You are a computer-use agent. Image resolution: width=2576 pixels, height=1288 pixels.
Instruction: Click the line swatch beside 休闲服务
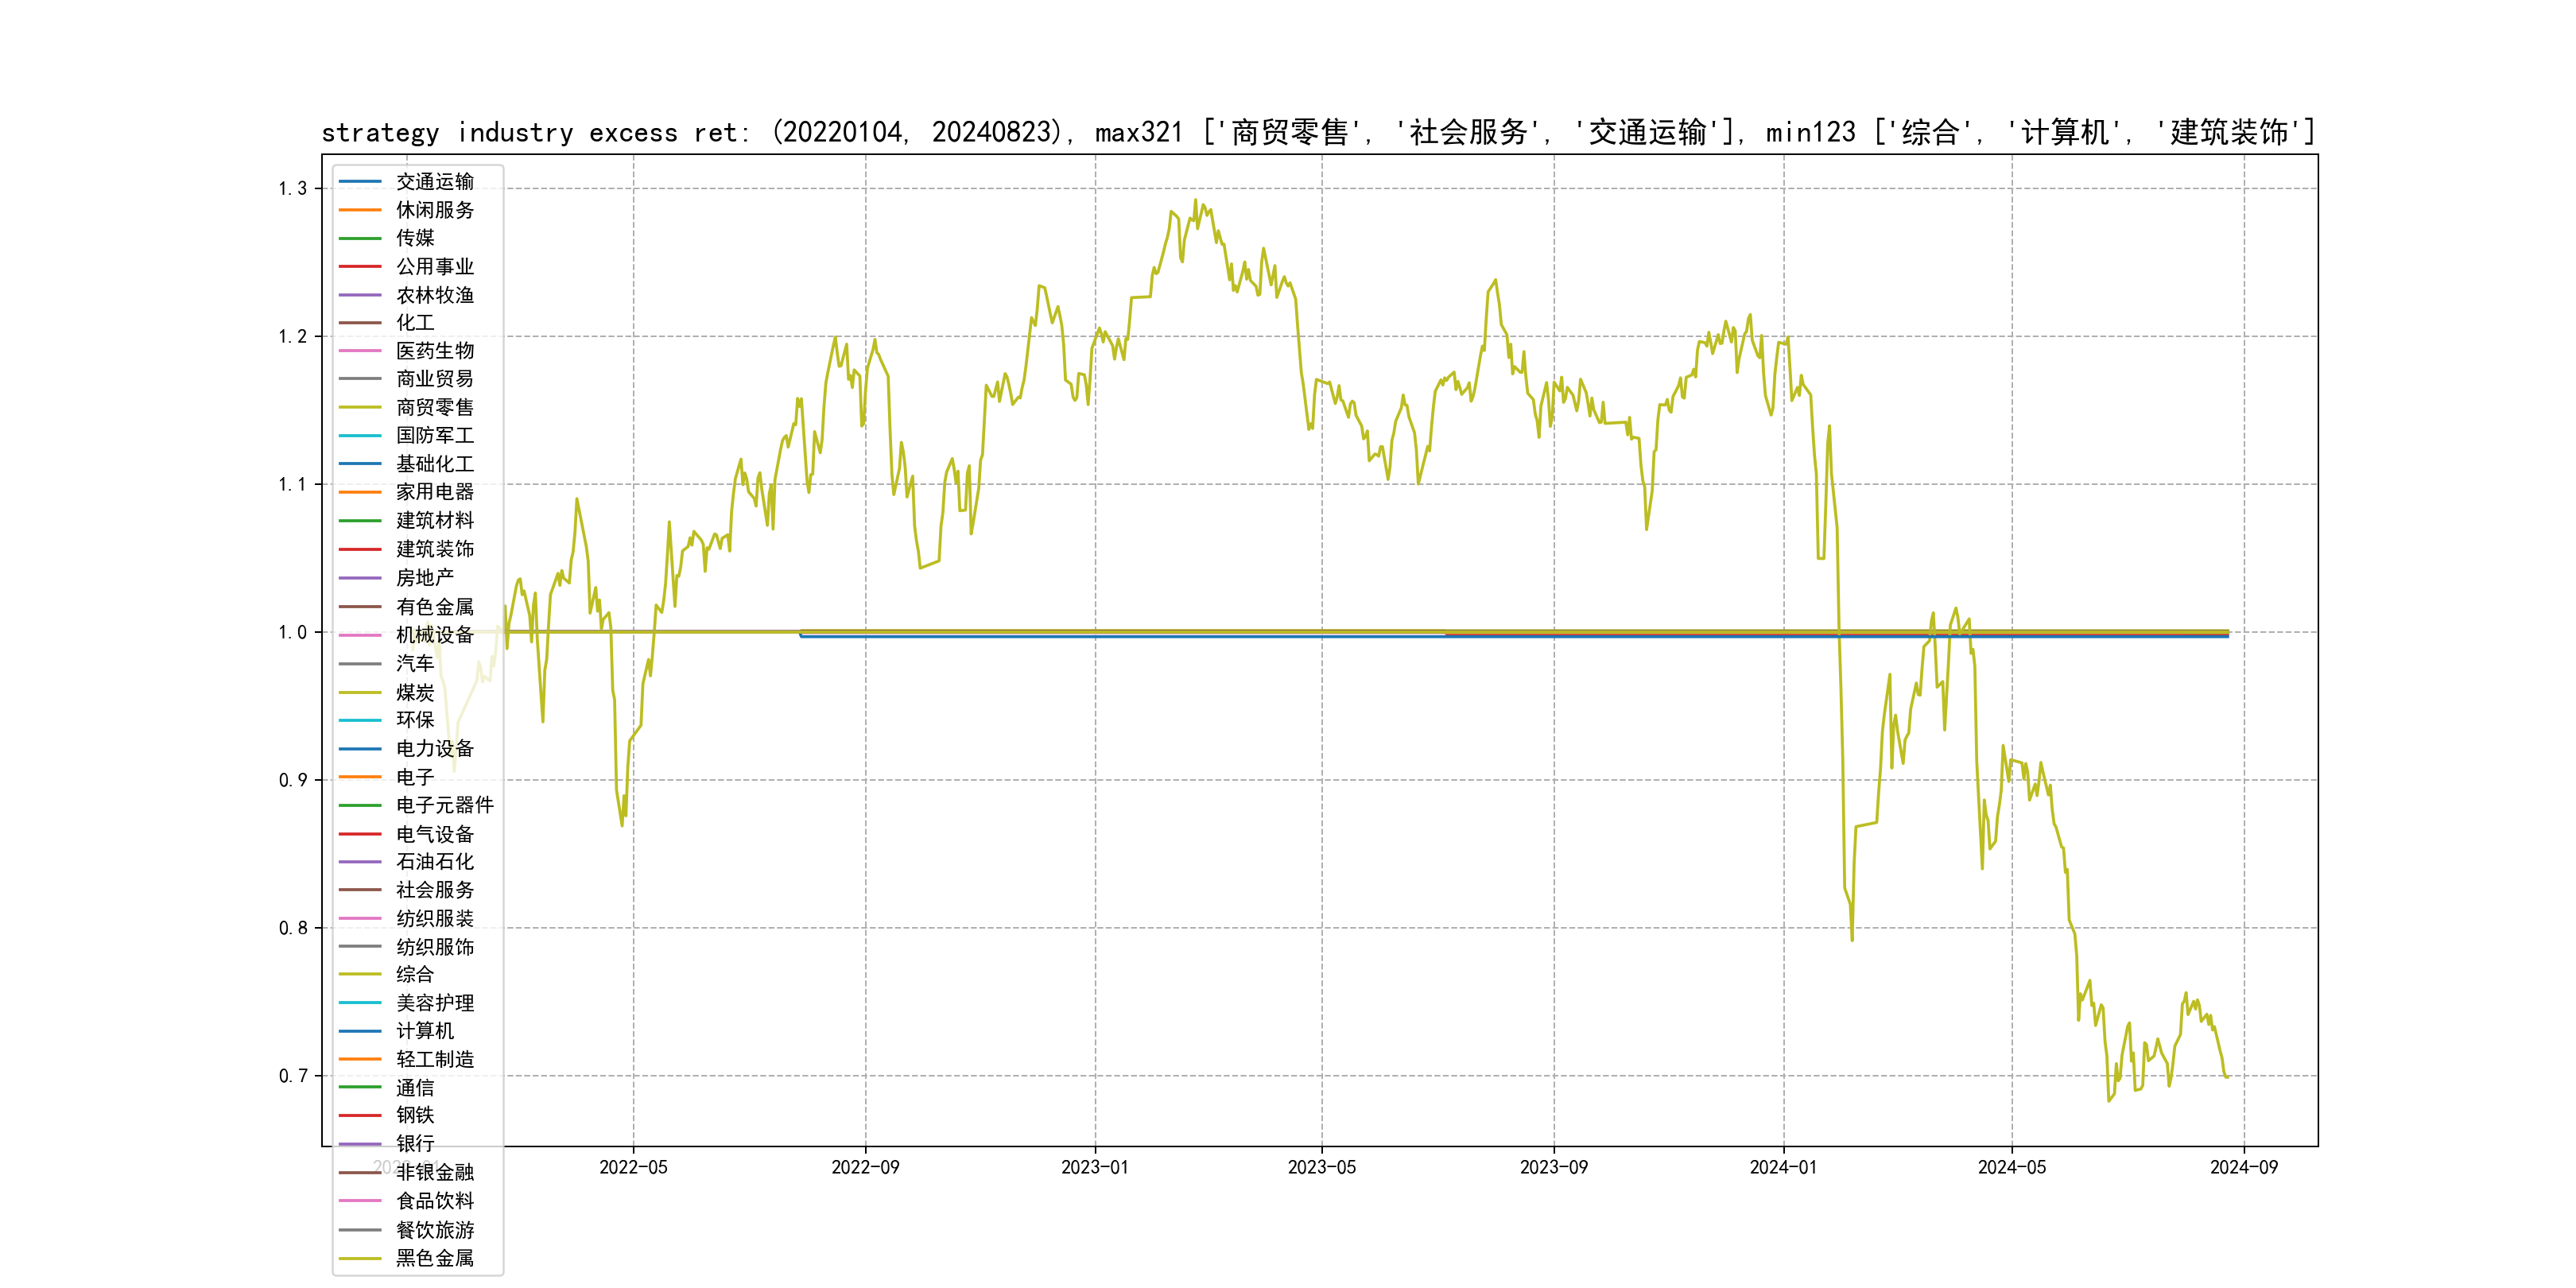(360, 210)
